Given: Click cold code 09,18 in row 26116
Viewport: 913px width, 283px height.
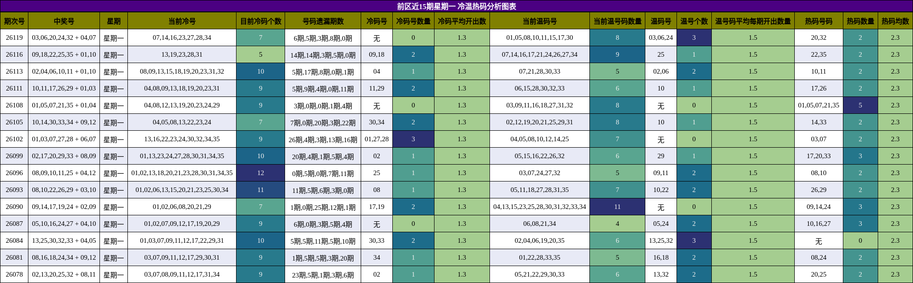Looking at the screenshot, I should coord(377,54).
